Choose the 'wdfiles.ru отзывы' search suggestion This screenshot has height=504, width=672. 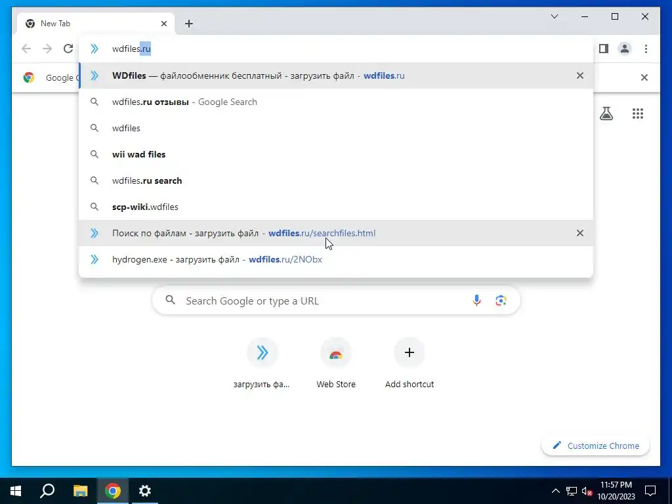337,102
